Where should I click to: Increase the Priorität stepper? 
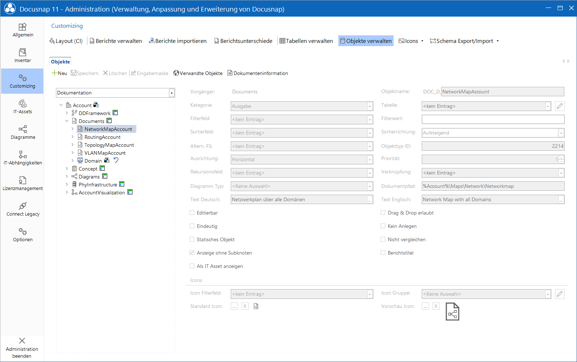[x=561, y=158]
